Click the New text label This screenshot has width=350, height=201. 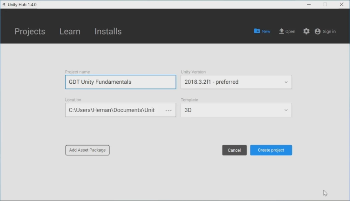click(266, 31)
